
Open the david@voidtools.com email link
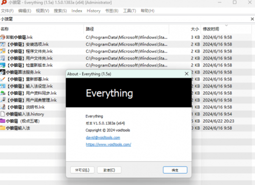(x=103, y=137)
